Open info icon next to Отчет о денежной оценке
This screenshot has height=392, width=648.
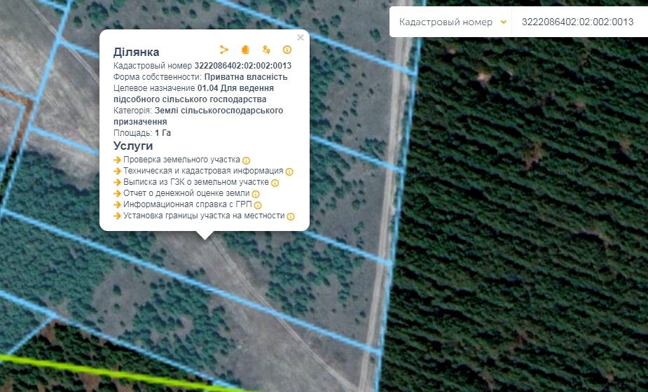tap(256, 194)
